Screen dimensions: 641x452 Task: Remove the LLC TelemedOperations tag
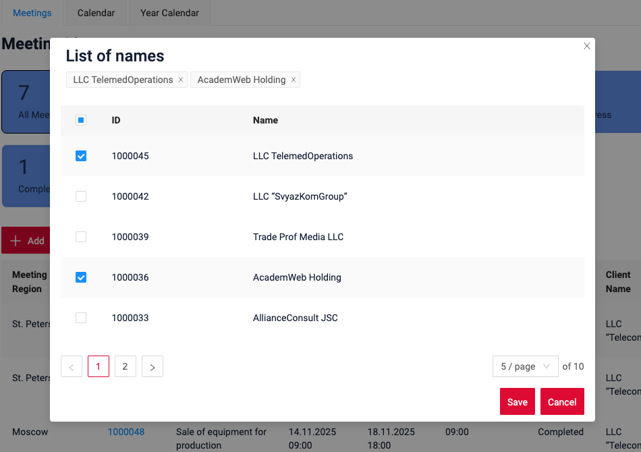[x=181, y=80]
